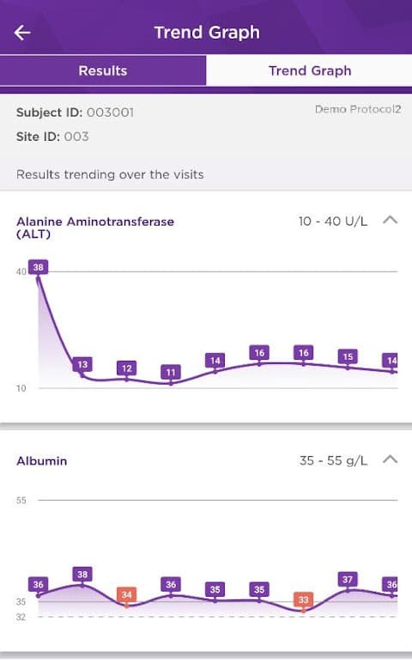Select ALT data point labeled 12
The height and width of the screenshot is (662, 412).
(x=127, y=368)
